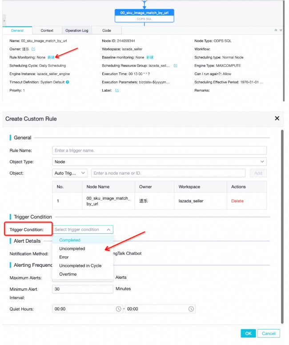Click the new rule link next to Rule Monitoring

(51, 57)
